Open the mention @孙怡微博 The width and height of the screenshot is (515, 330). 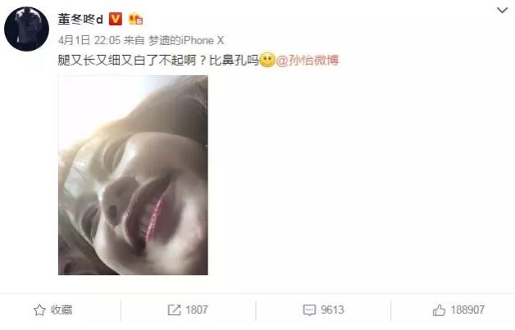click(307, 61)
